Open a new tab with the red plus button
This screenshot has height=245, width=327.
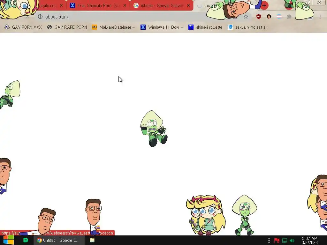click(x=264, y=5)
